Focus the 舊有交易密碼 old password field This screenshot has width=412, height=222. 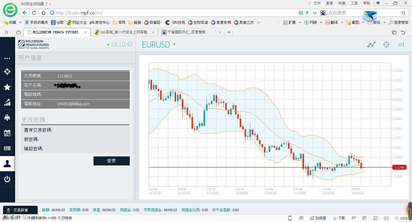75,130
